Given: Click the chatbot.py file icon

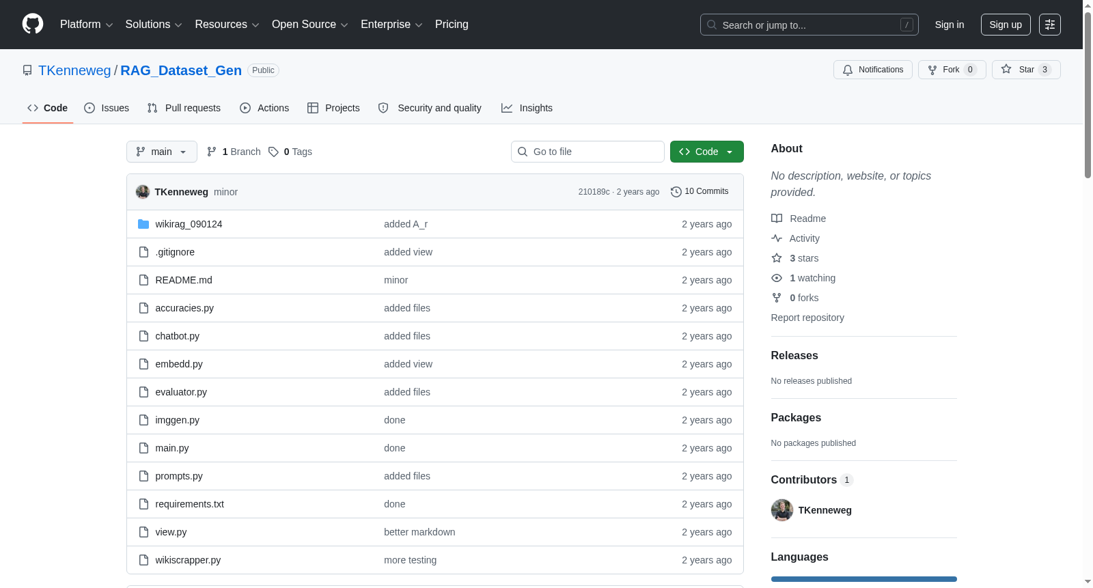Looking at the screenshot, I should (x=143, y=336).
